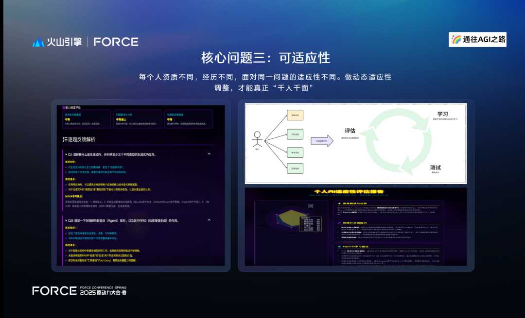Screen dimensions: 525x318
Task: Collapse the Q2 Agent/RAG section chevron
Action: pos(209,220)
